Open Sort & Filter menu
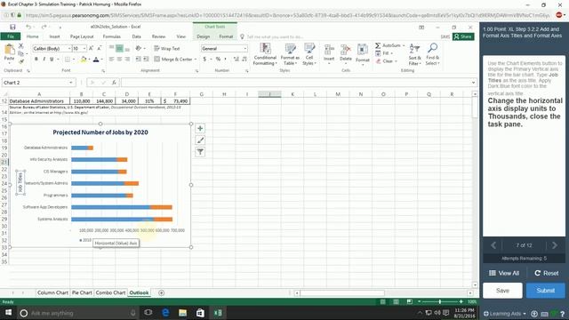The height and width of the screenshot is (320, 569). (x=414, y=54)
